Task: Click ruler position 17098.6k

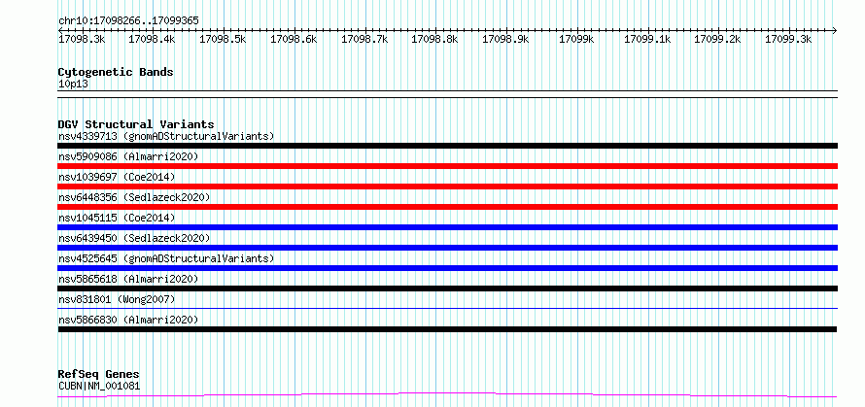Action: point(294,39)
